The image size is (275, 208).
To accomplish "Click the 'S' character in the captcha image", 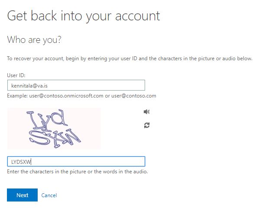I will point(39,137).
